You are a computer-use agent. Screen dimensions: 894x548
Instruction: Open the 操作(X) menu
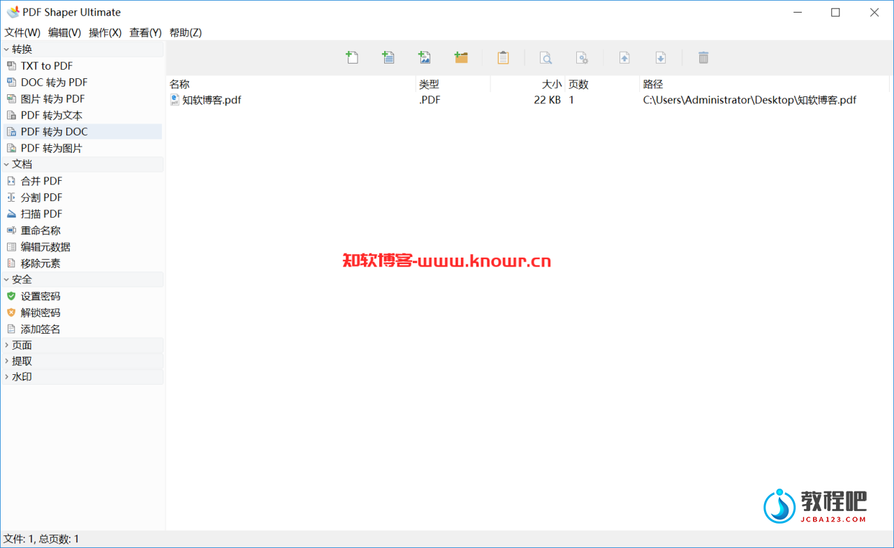pos(105,33)
